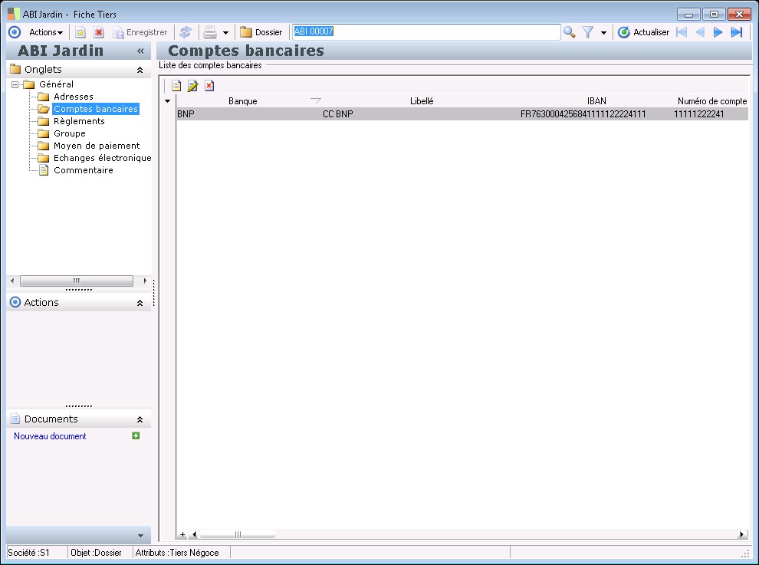759x565 pixels.
Task: Open the printer dropdown arrow
Action: coord(225,33)
